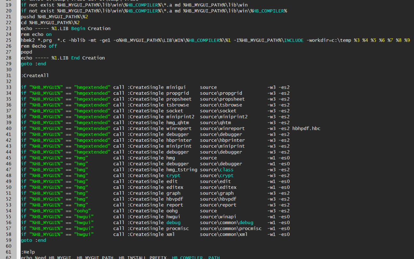Click the source\common\procmisc path
This screenshot has height=259, width=414.
[x=231, y=229]
